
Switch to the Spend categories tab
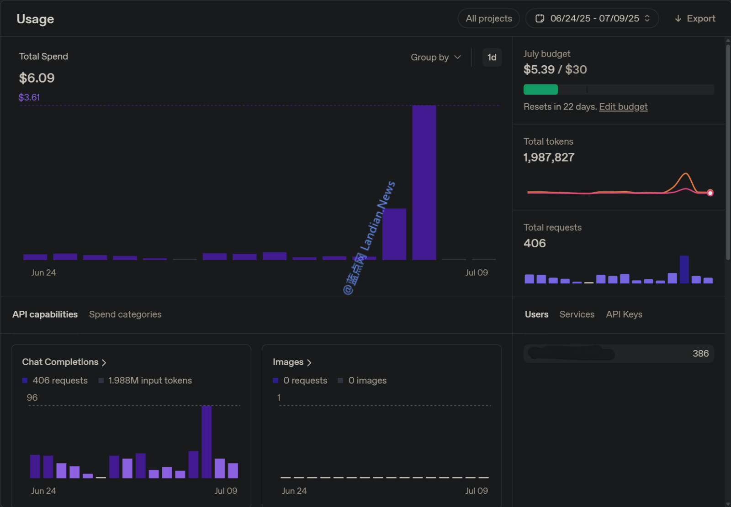tap(125, 314)
